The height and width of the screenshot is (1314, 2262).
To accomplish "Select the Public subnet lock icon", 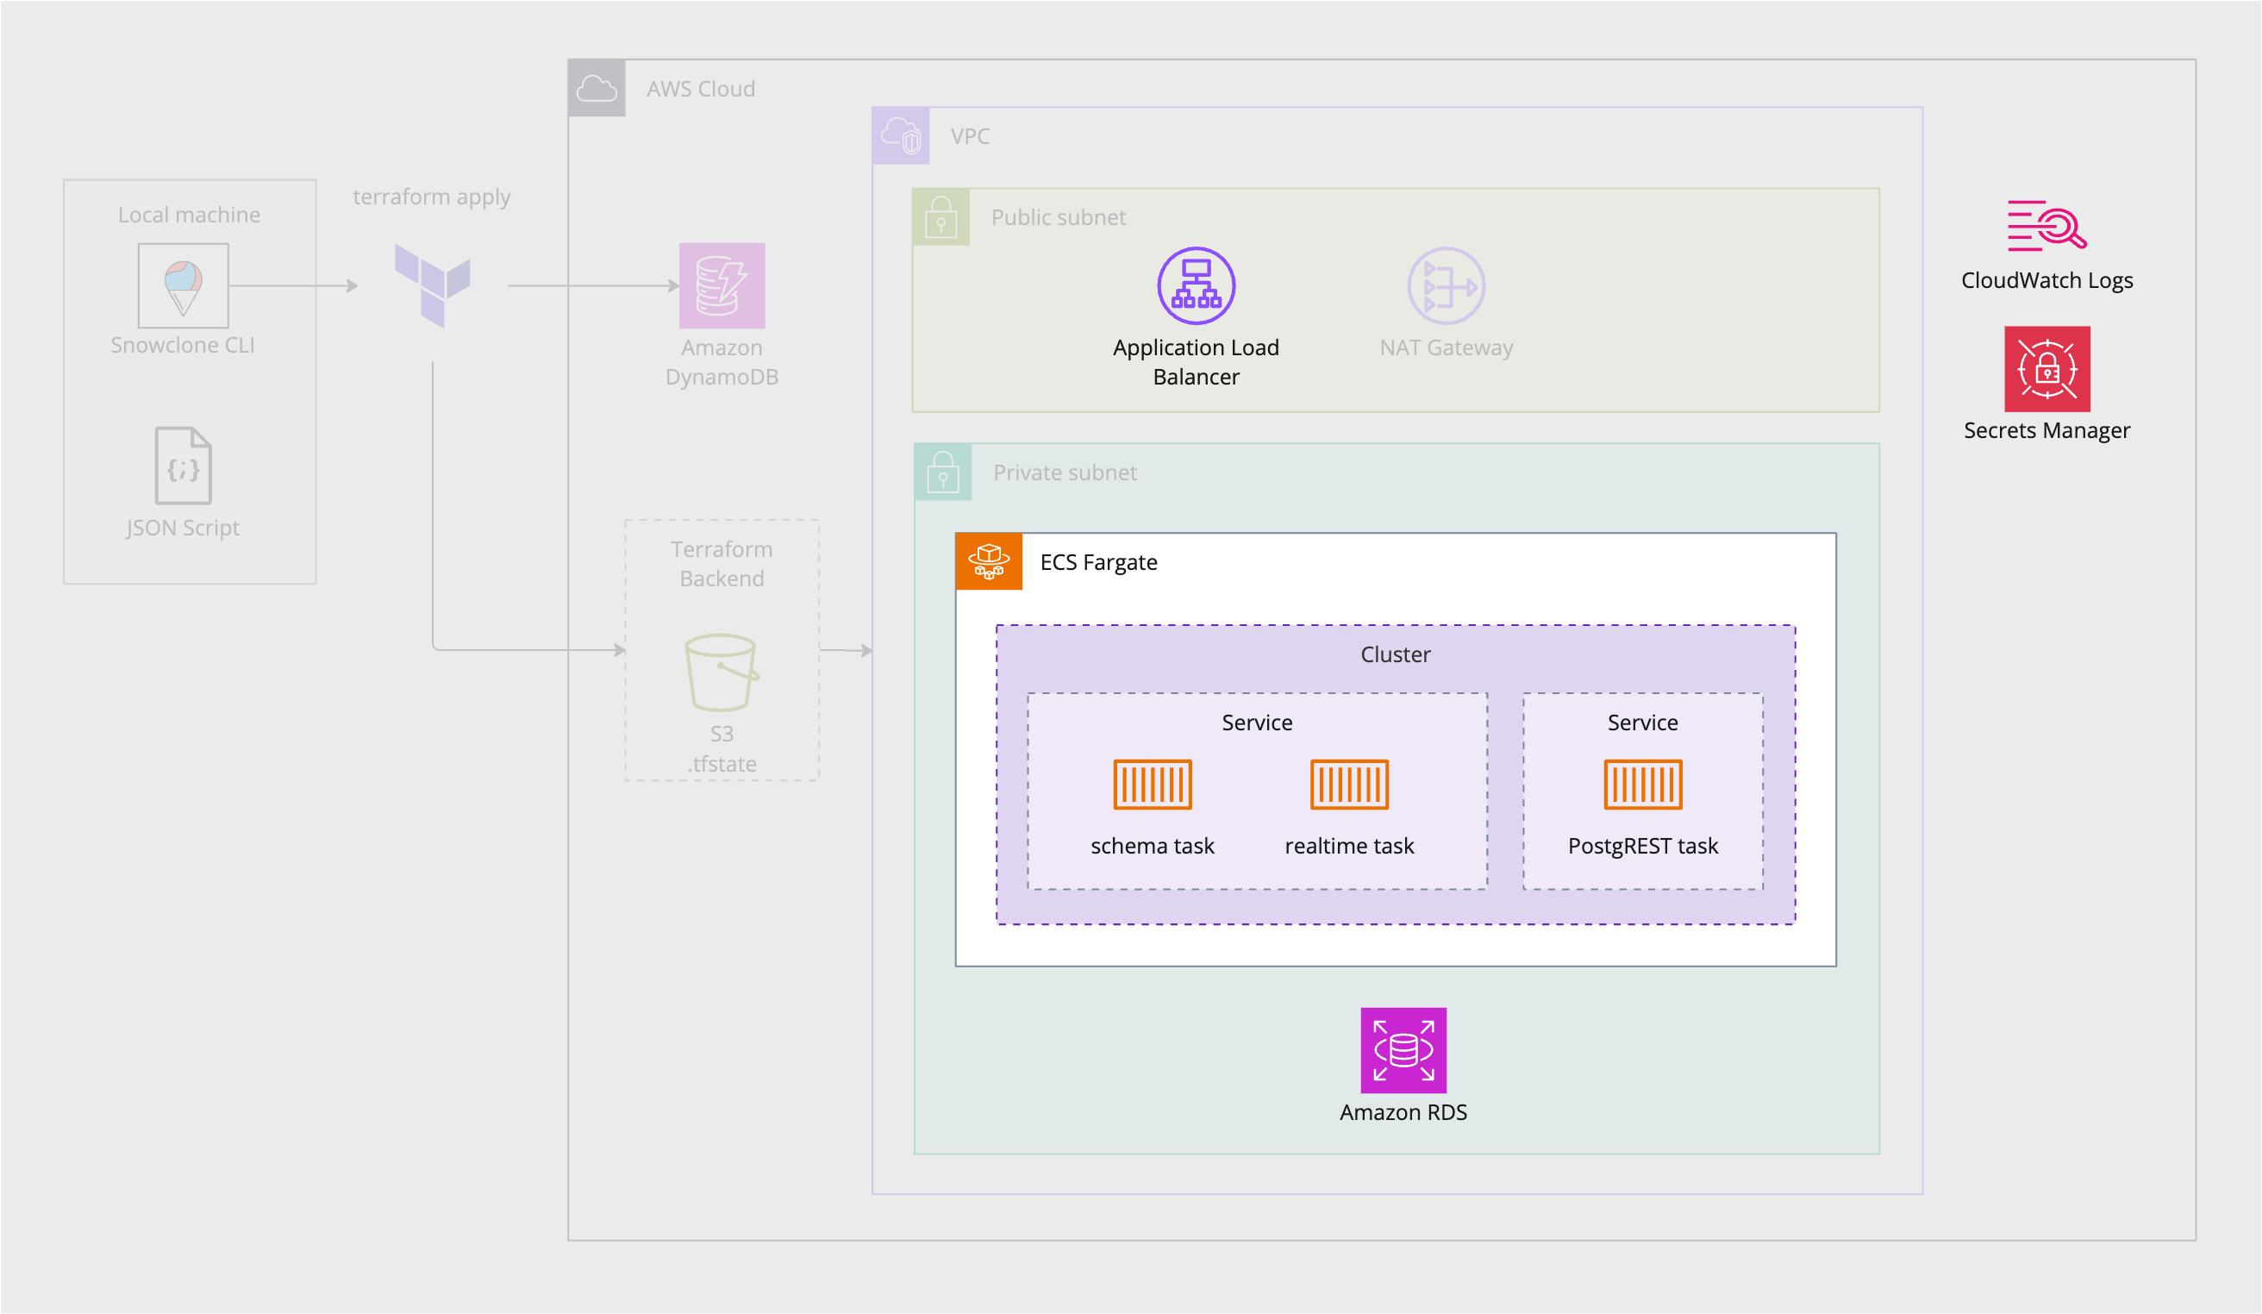I will click(940, 217).
